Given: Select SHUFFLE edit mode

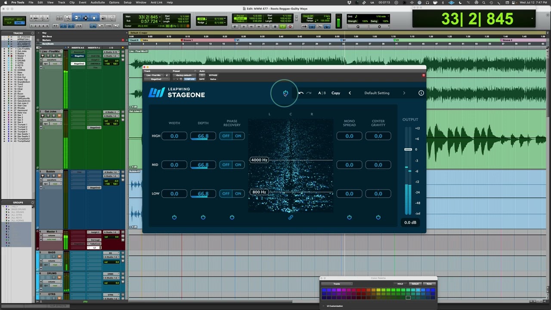Looking at the screenshot, I should point(9,19).
